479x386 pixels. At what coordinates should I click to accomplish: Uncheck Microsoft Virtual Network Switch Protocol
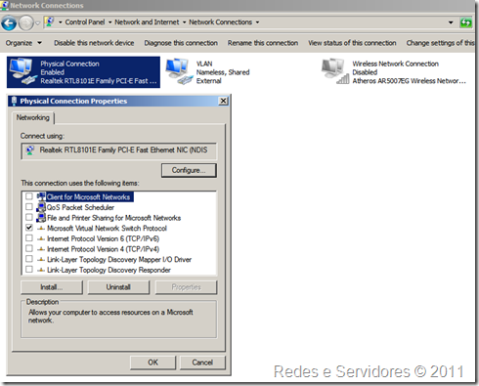[29, 228]
